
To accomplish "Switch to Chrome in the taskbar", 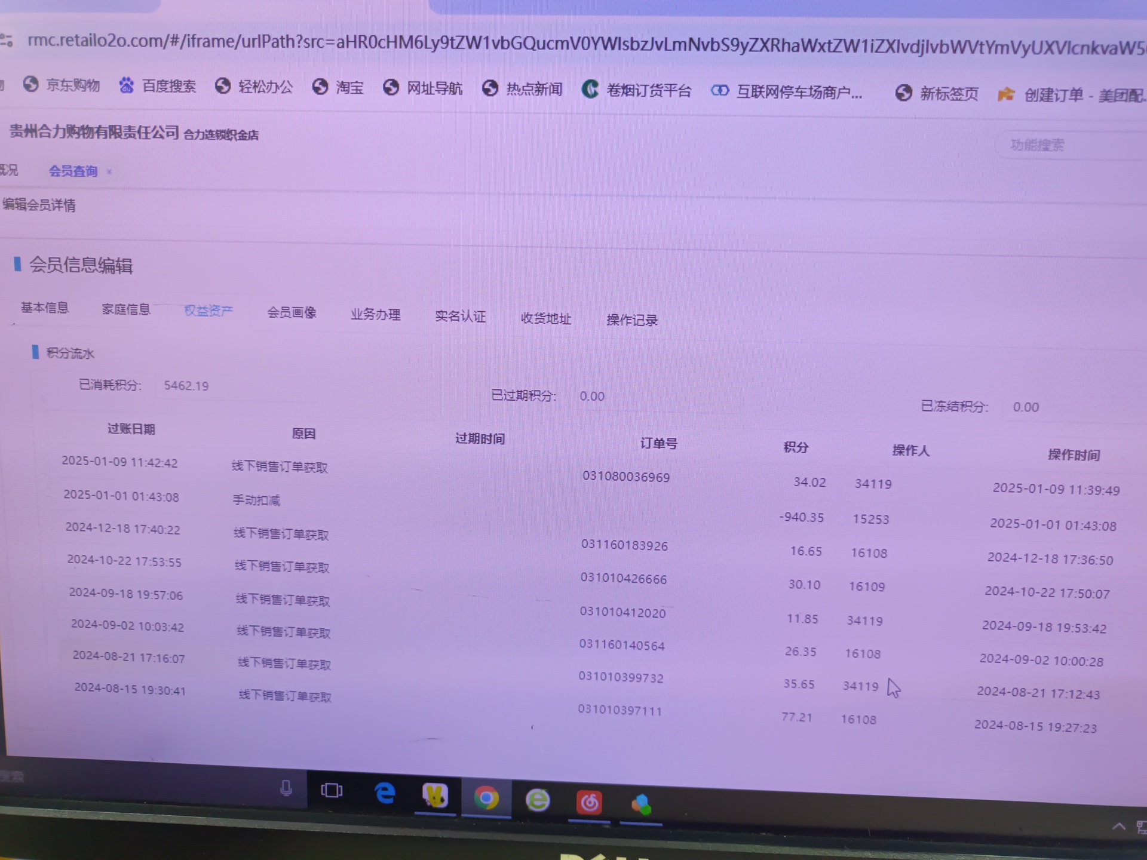I will pyautogui.click(x=486, y=798).
